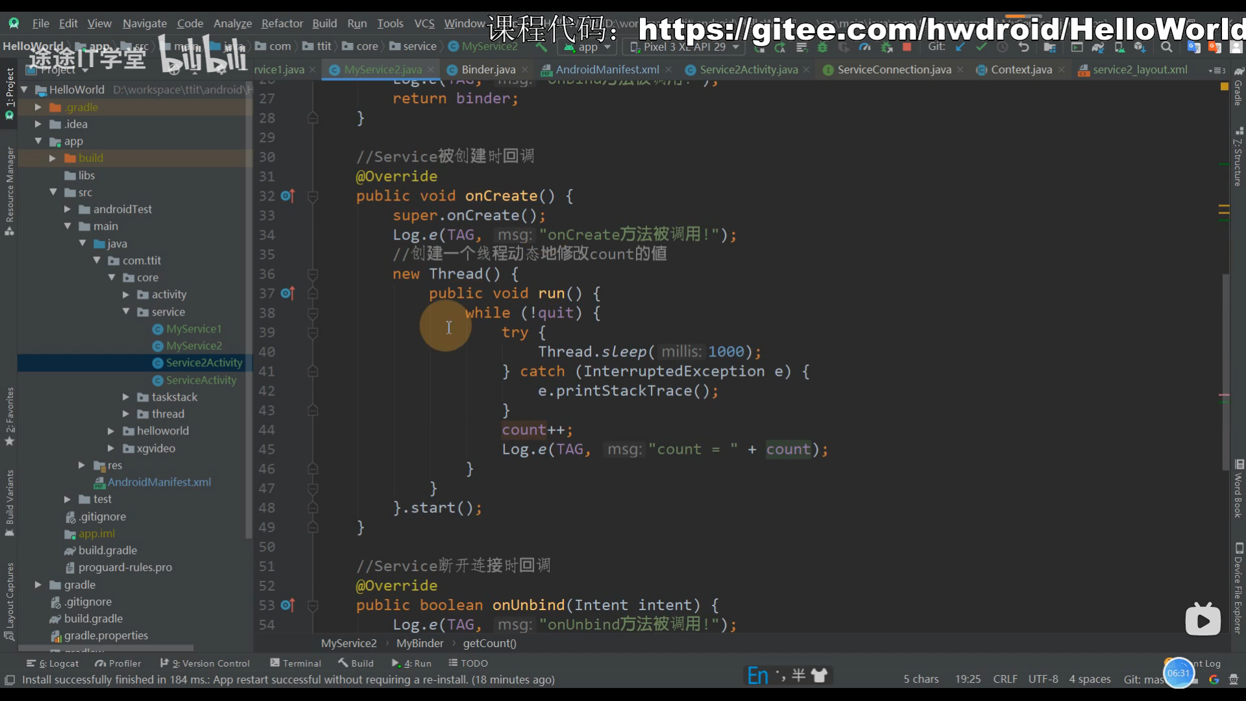Switch to Binder.java editor tab

488,69
